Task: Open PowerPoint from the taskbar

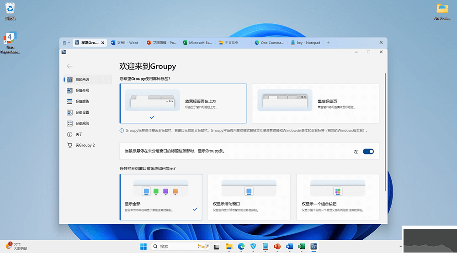Action: (277, 247)
